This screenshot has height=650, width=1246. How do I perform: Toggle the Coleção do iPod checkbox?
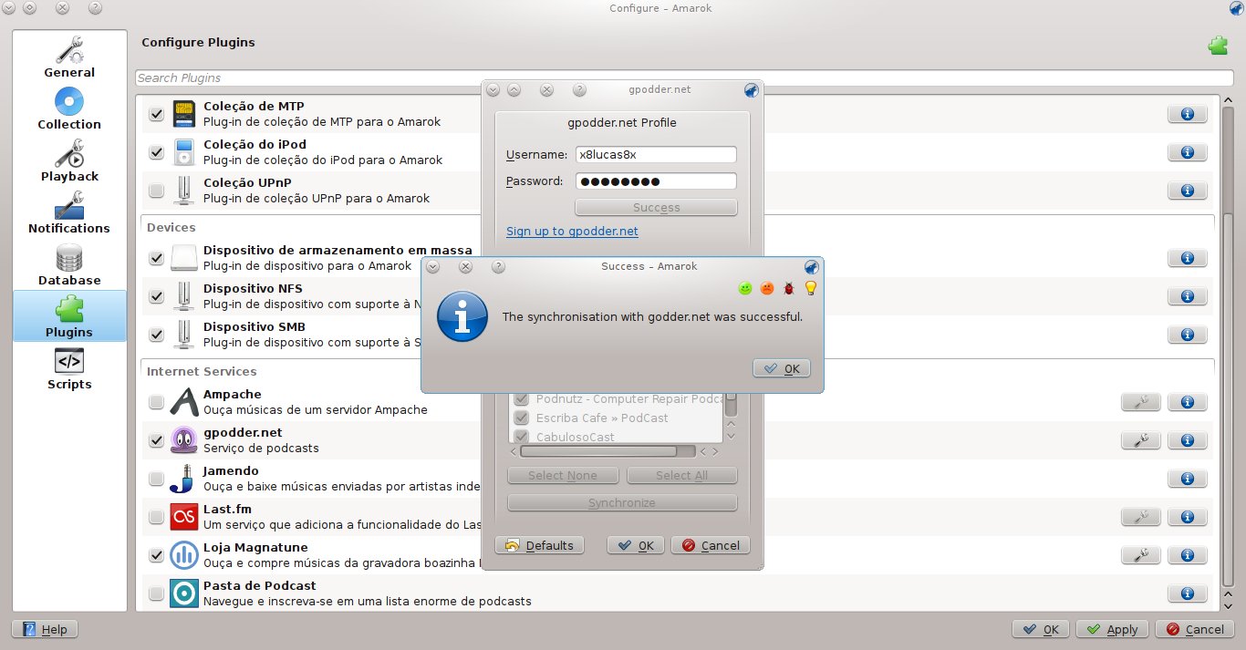pyautogui.click(x=156, y=152)
